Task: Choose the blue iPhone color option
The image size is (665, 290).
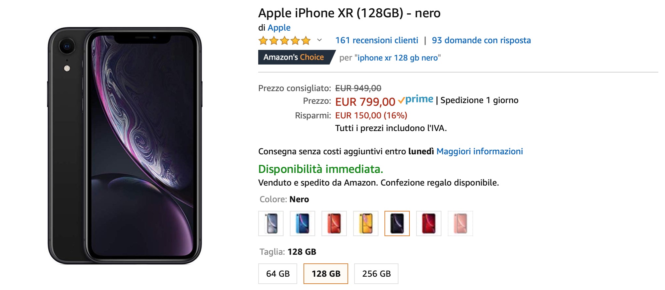Action: 303,223
